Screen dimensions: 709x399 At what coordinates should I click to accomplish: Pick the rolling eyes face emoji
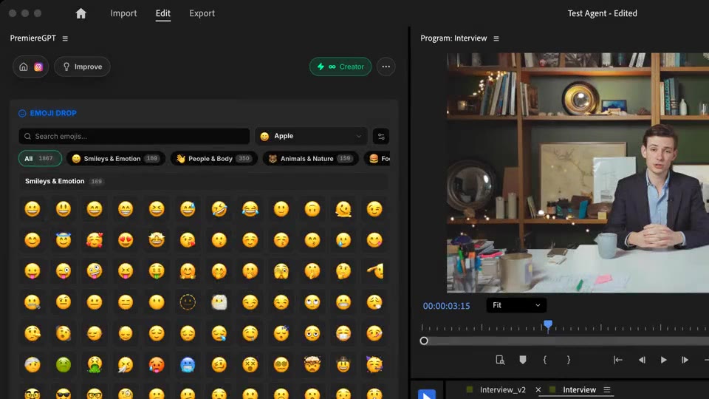point(312,302)
